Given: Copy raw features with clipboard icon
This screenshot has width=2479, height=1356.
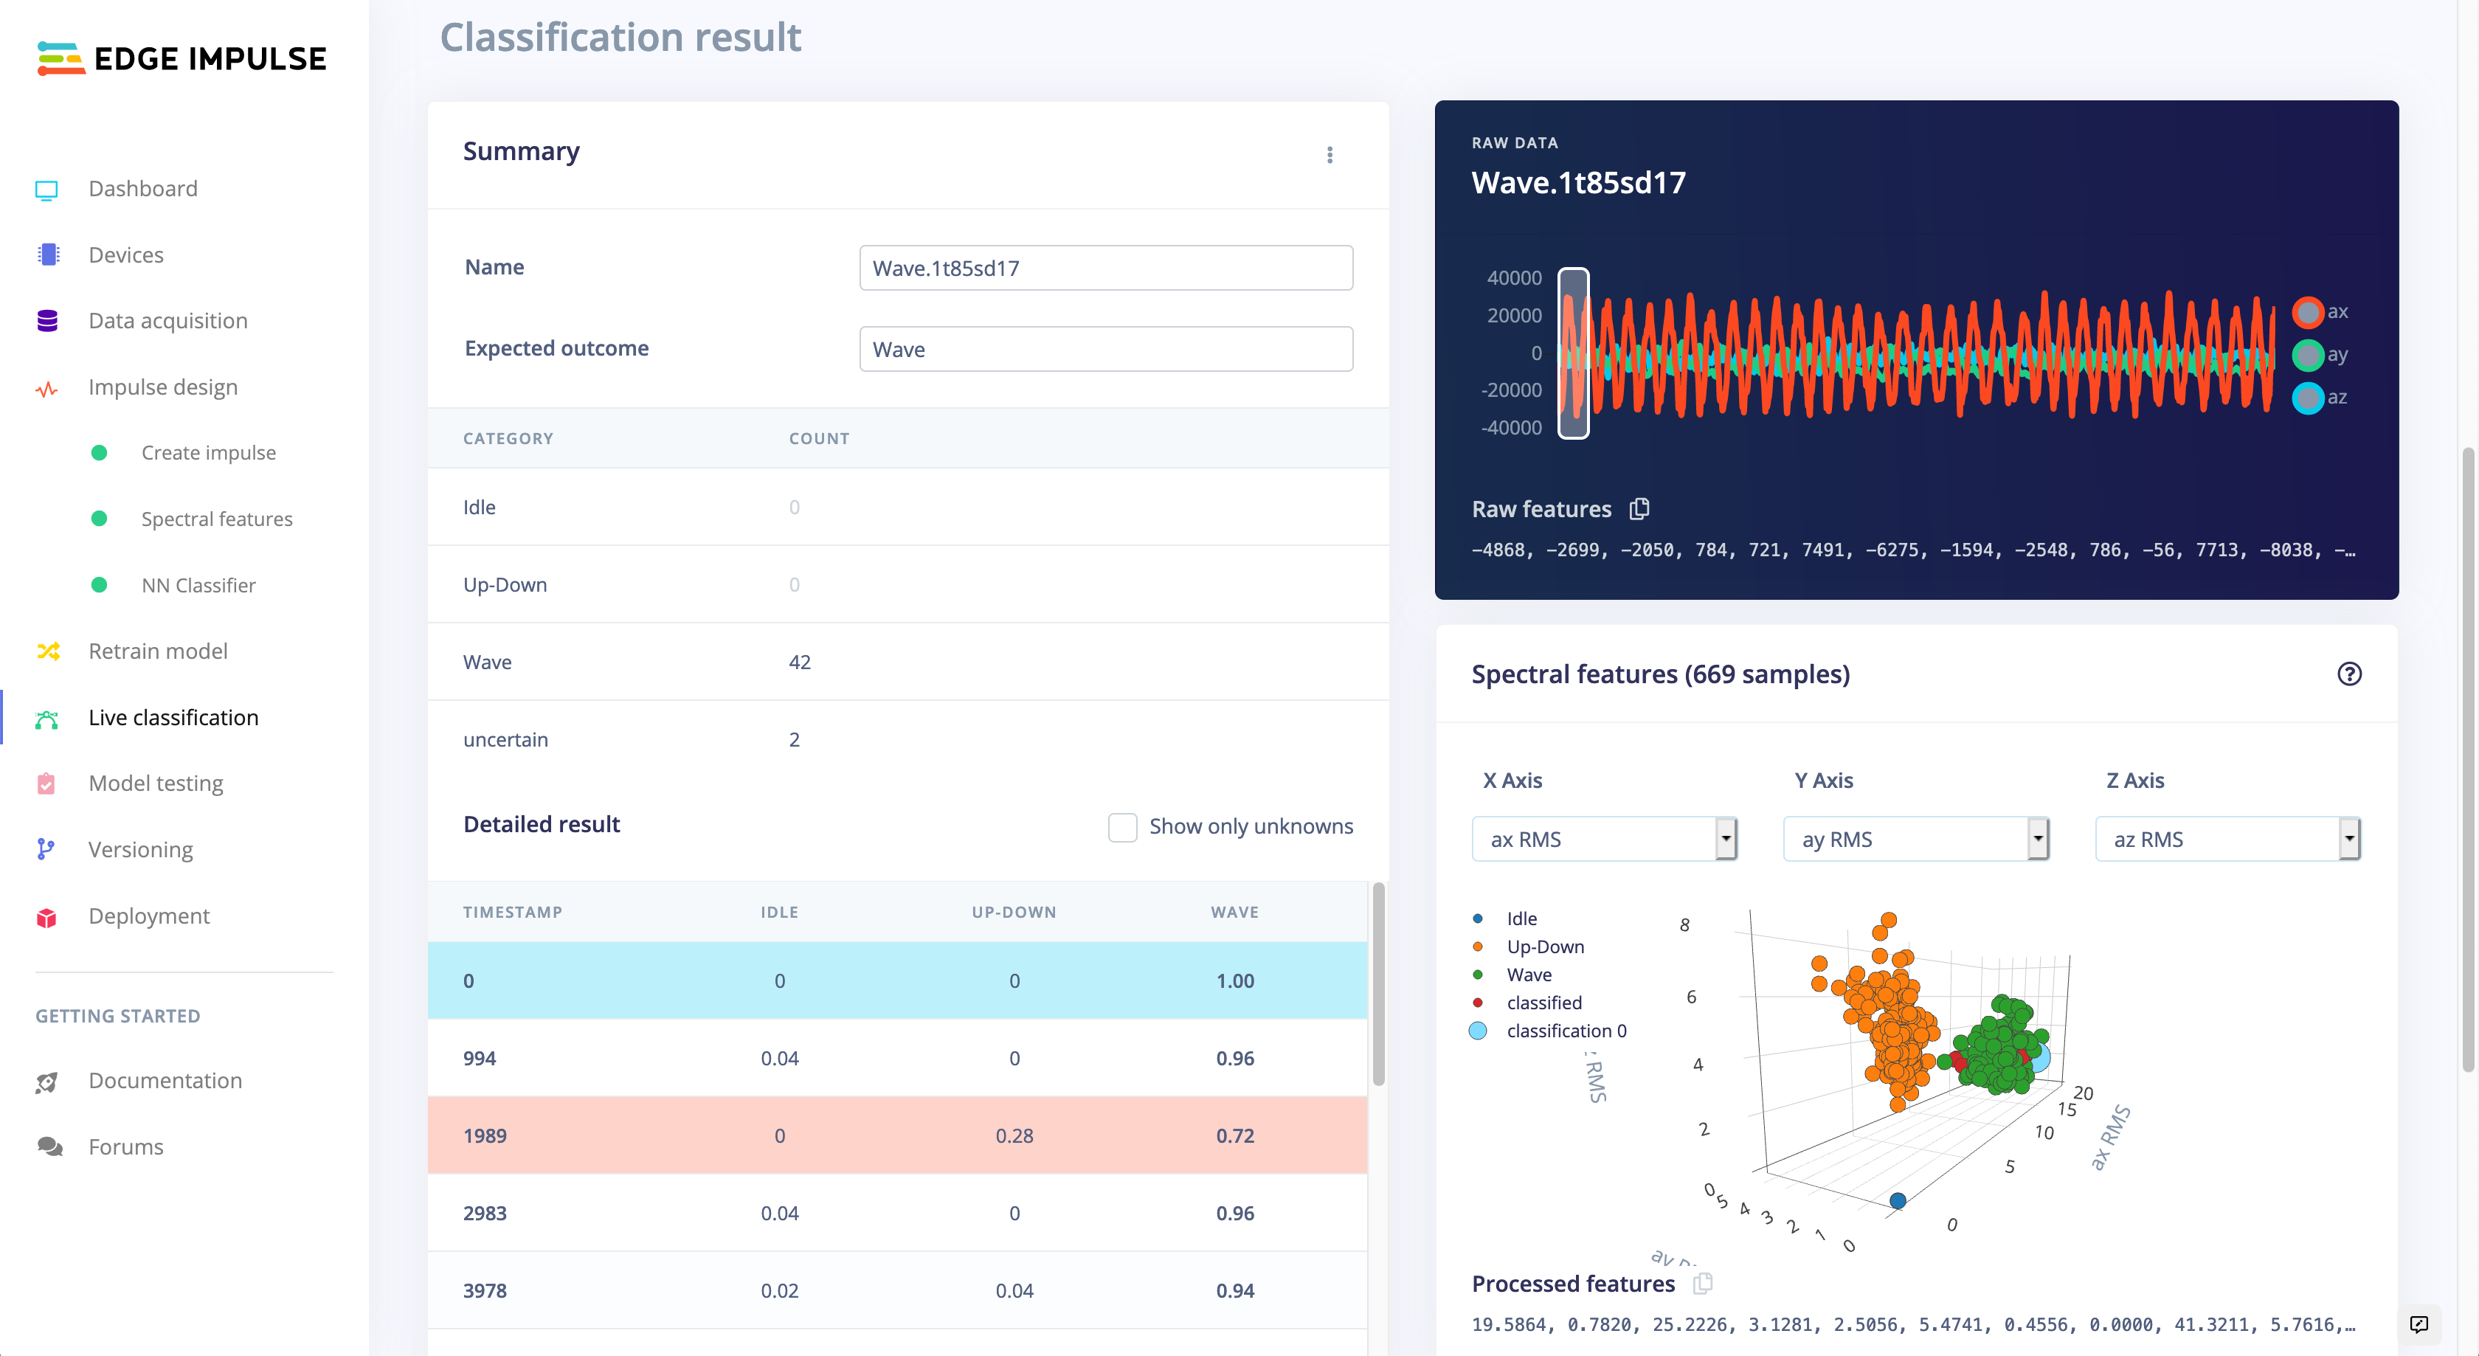Looking at the screenshot, I should (x=1639, y=509).
